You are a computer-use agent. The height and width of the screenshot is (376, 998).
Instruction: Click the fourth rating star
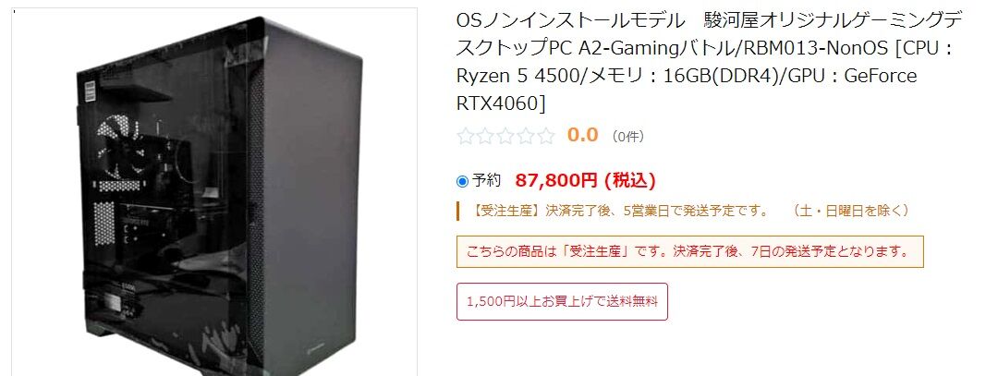point(526,136)
